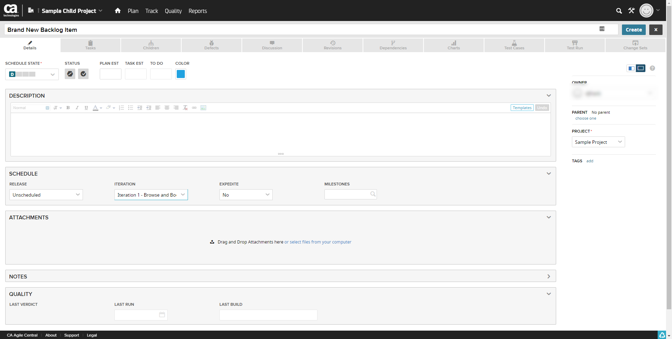
Task: Open the blue Color swatch picker
Action: 181,74
